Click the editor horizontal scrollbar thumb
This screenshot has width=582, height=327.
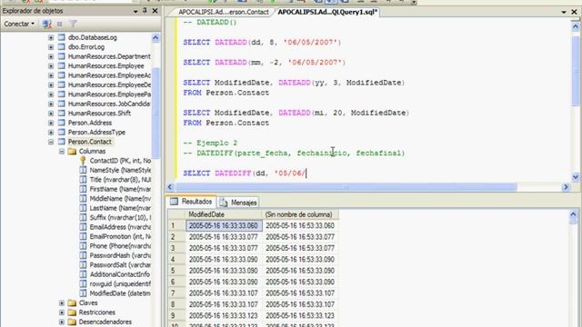point(346,187)
